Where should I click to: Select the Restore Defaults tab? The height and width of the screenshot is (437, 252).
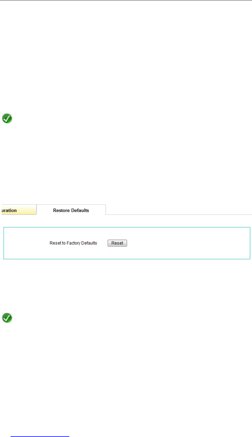(71, 210)
